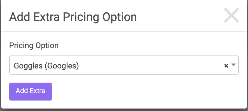Screen dimensions: 248x111
Task: Expand the Pricing Option dropdown arrow
Action: (x=234, y=65)
